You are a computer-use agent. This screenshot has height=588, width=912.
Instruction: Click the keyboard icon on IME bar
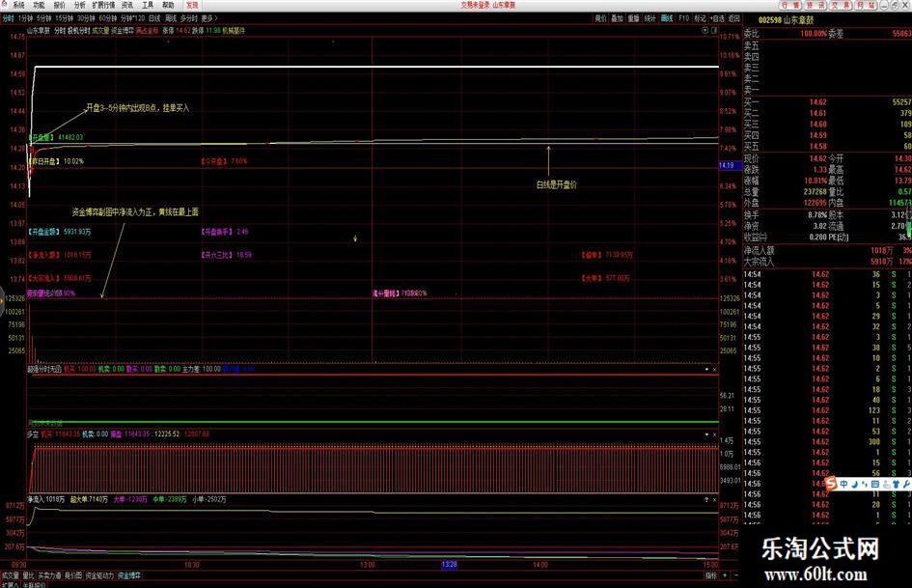[x=874, y=484]
